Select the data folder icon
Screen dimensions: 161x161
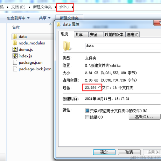[15, 36]
